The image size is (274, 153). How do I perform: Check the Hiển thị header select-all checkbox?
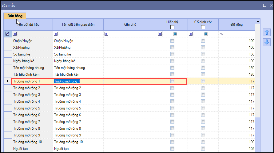click(172, 27)
